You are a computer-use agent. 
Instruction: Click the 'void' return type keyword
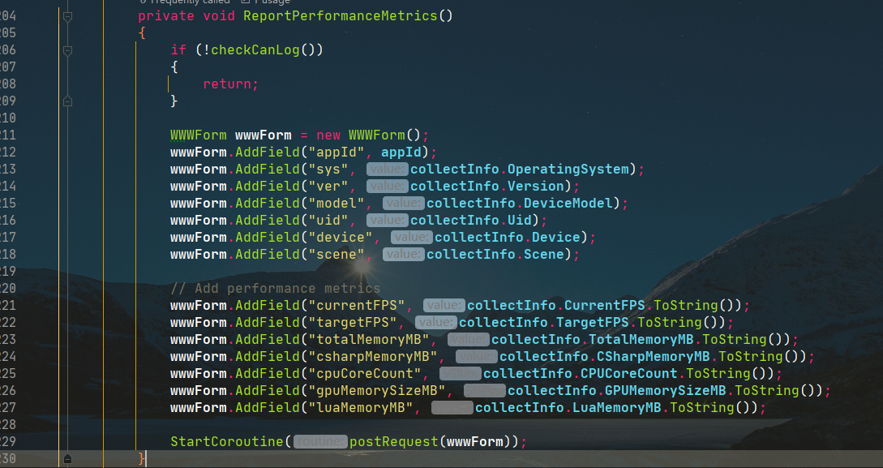(x=219, y=15)
